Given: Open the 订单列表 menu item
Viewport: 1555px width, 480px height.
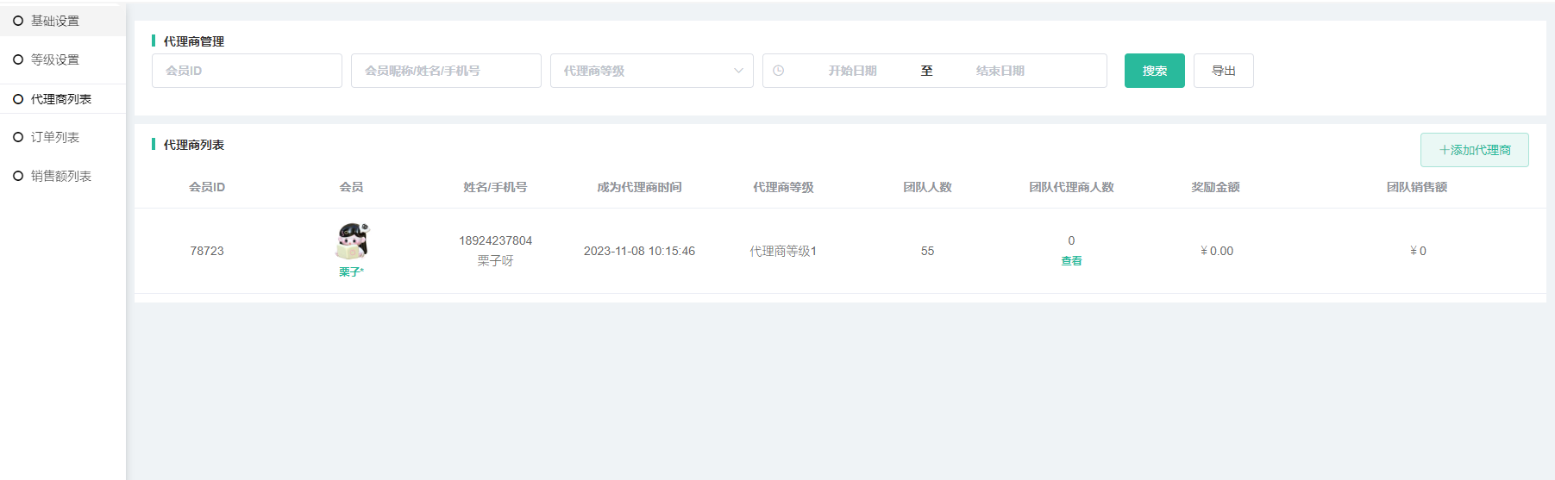Looking at the screenshot, I should pos(55,137).
